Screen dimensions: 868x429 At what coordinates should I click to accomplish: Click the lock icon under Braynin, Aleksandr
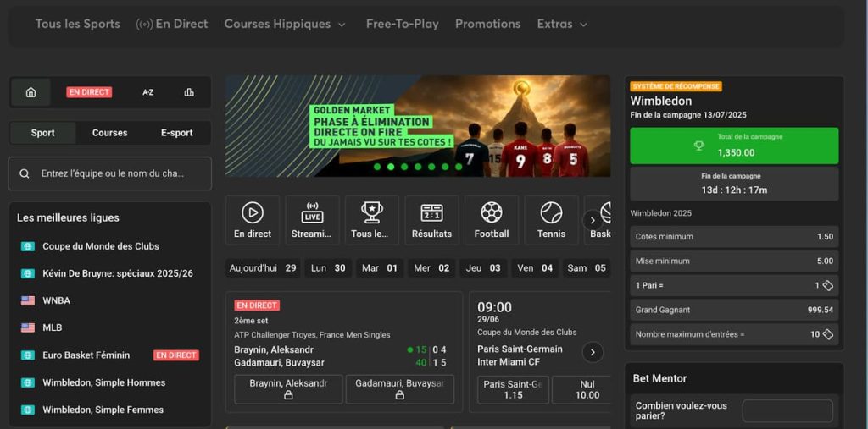[288, 395]
